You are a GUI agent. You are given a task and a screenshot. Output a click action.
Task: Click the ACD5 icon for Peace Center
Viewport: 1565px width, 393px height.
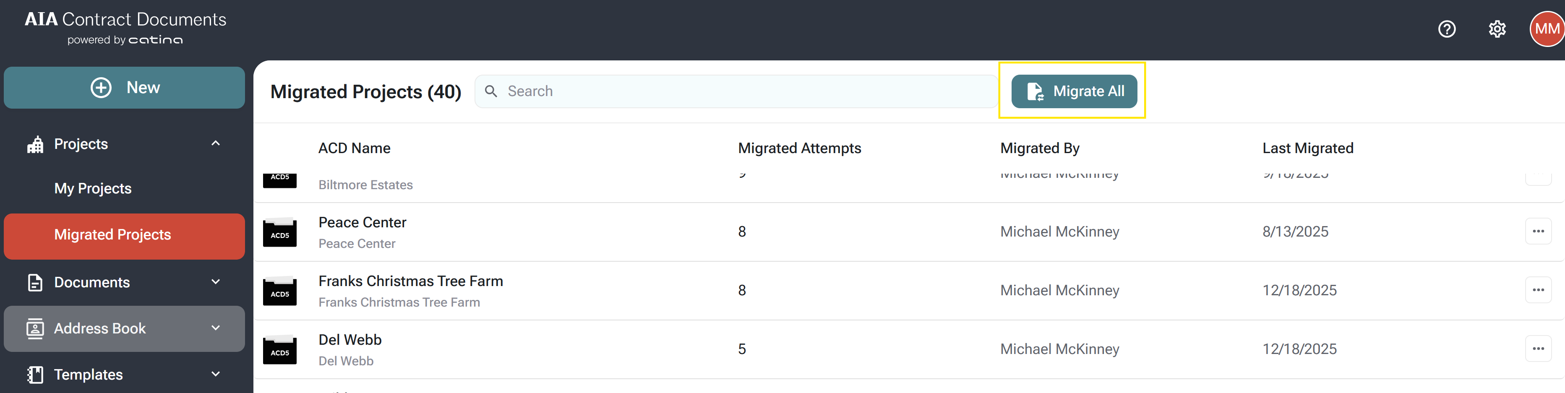[279, 233]
